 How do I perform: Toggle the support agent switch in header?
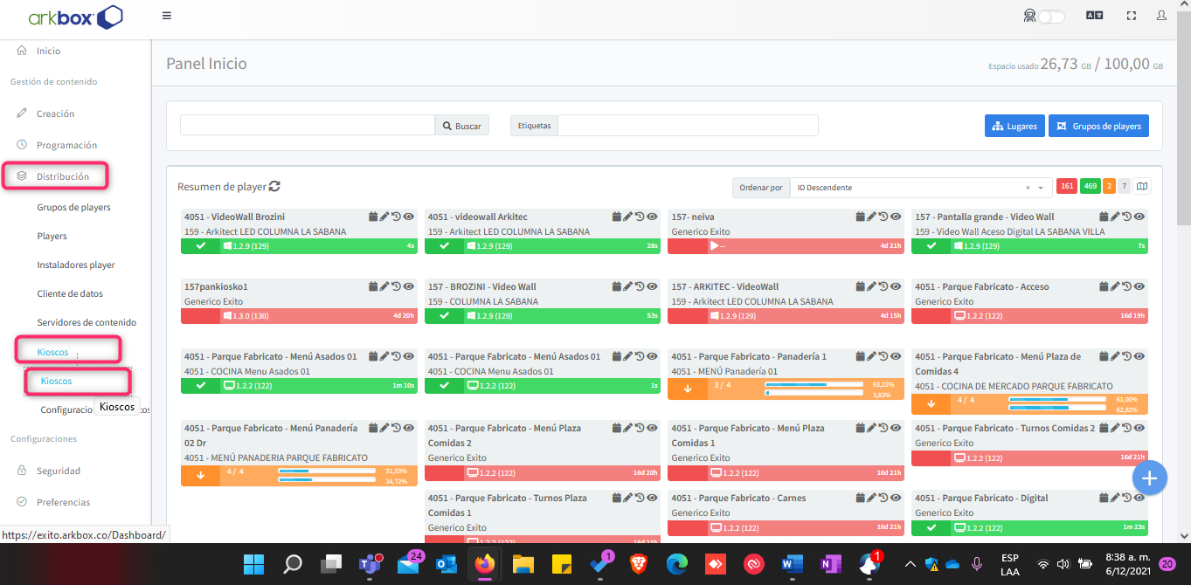click(1051, 16)
